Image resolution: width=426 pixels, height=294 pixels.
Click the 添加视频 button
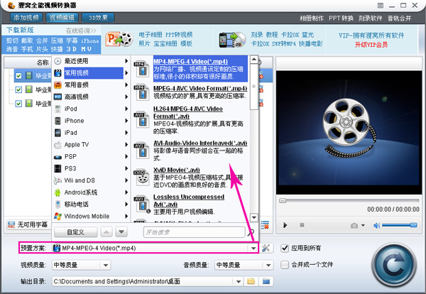click(26, 18)
